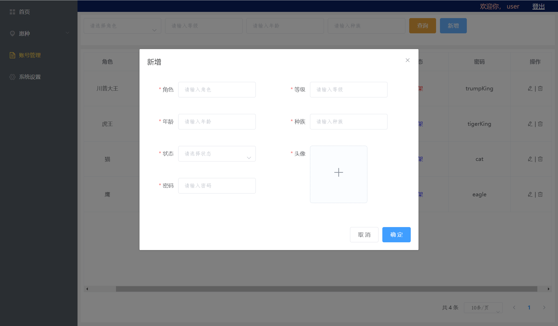Focus the 请输入种族 field in dialog

pos(349,122)
